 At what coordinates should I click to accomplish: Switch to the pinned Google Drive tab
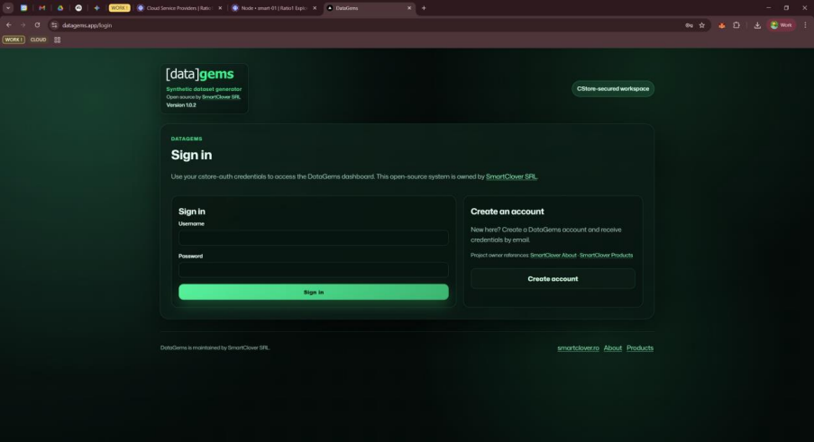[60, 8]
